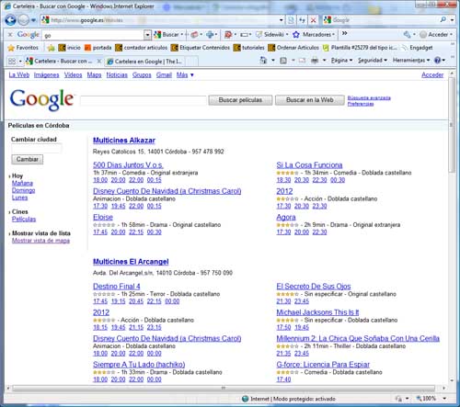Select Mañana in the day list

(x=22, y=183)
